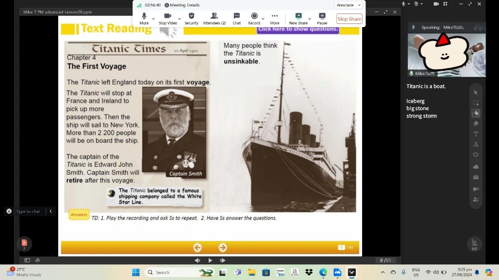The image size is (499, 280).
Task: Open the toolbox briefcase icon in side toolbar
Action: point(476,177)
